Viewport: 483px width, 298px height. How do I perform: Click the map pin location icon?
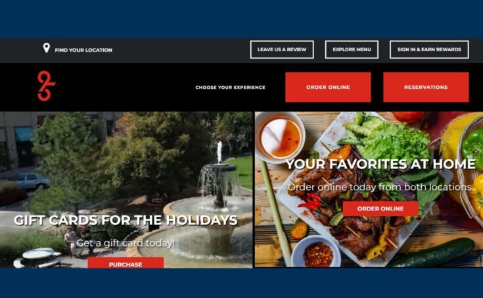tap(46, 48)
